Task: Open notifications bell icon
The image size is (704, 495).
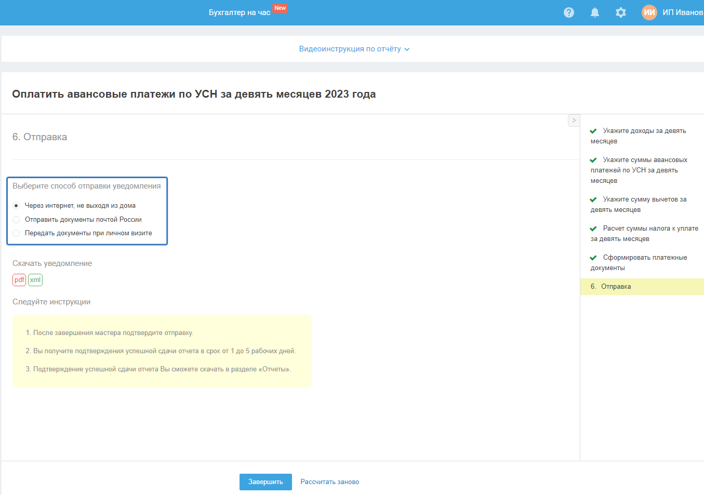Action: coord(595,12)
